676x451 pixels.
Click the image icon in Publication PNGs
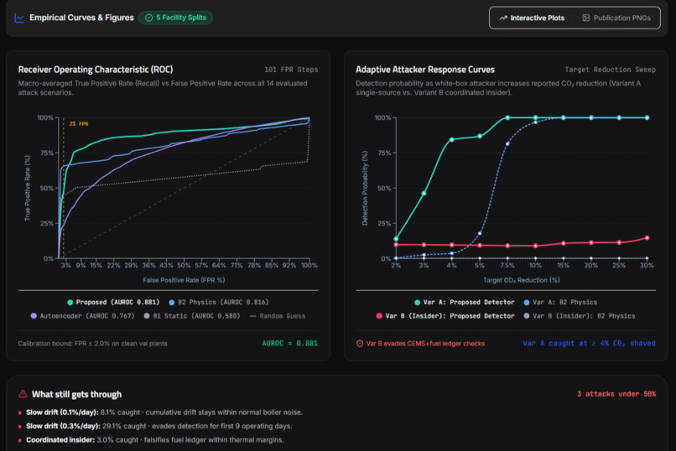click(x=586, y=18)
